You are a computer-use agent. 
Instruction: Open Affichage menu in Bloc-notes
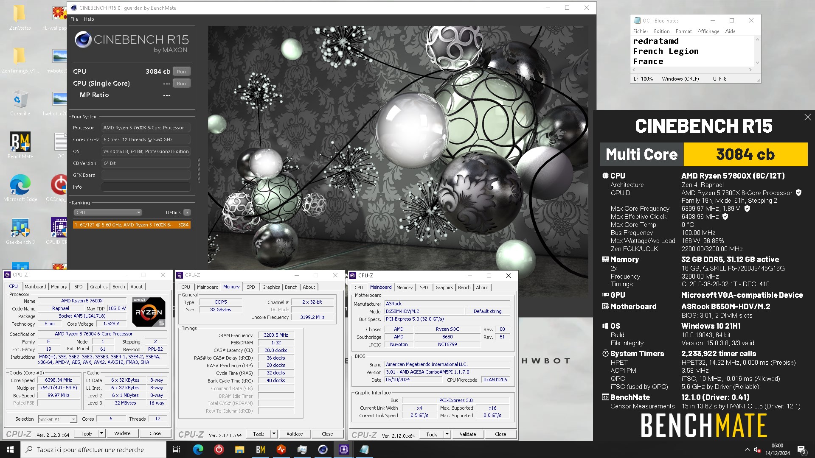pyautogui.click(x=708, y=31)
